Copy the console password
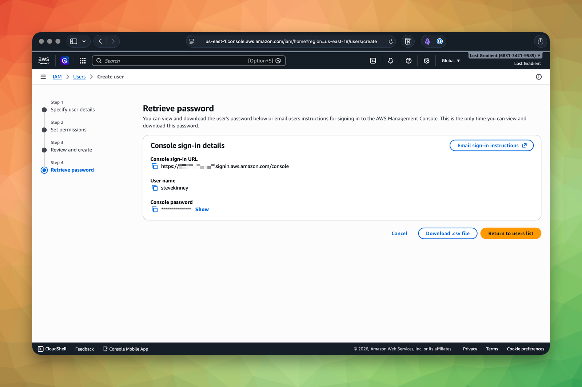 pos(155,209)
